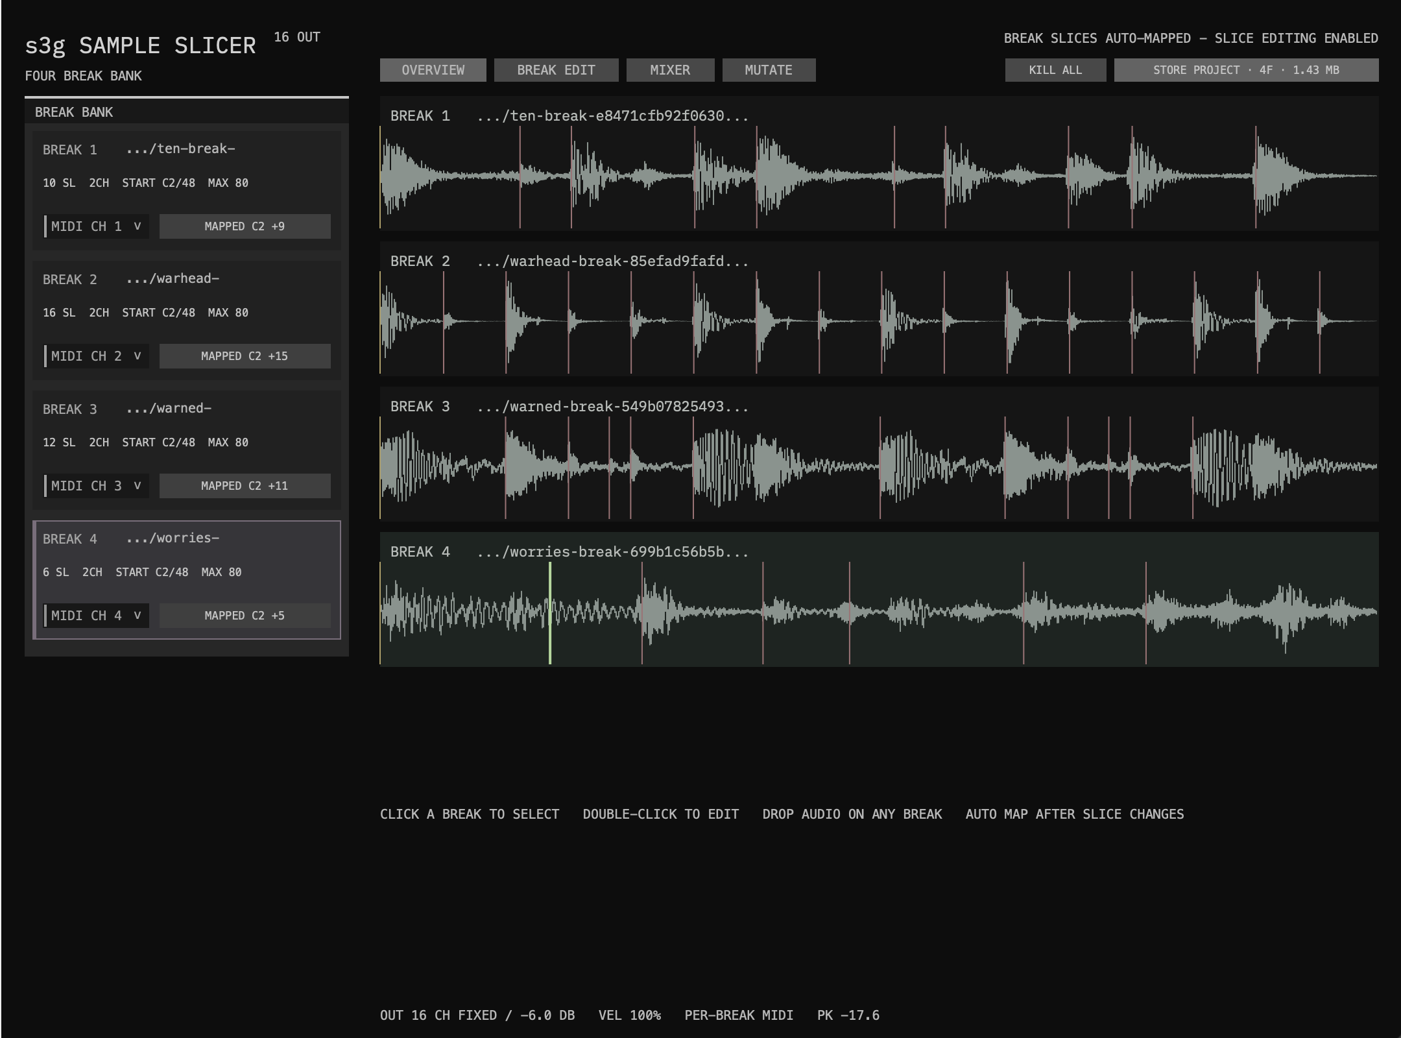Screen dimensions: 1401x1038
Task: Click '.../warhead-break-85efad9fafd...' file path
Action: (x=613, y=261)
